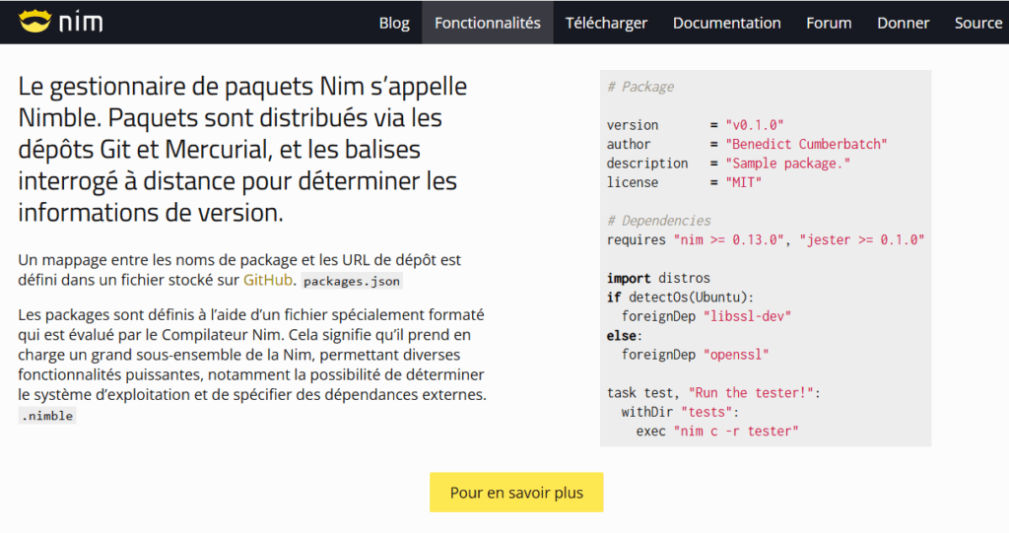Screen dimensions: 1009x533
Task: Click the "# Dependencies" comment line
Action: pyautogui.click(x=658, y=221)
